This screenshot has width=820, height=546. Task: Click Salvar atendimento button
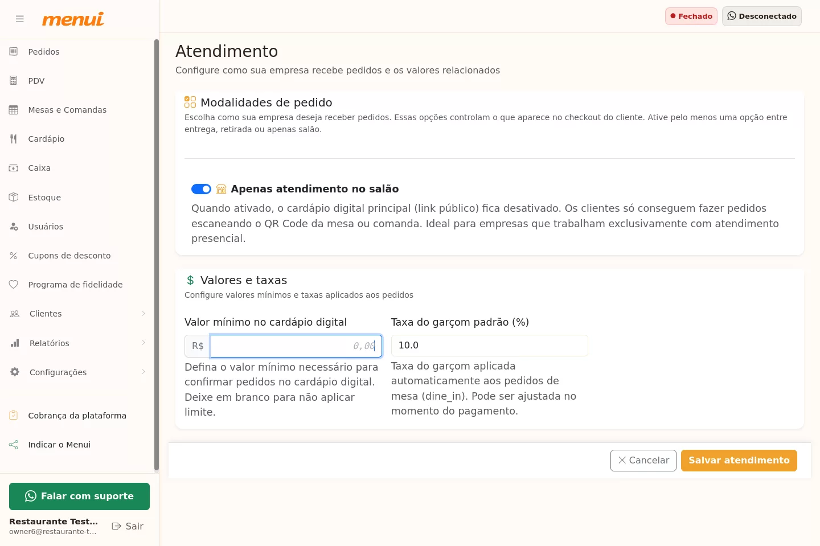pos(739,461)
